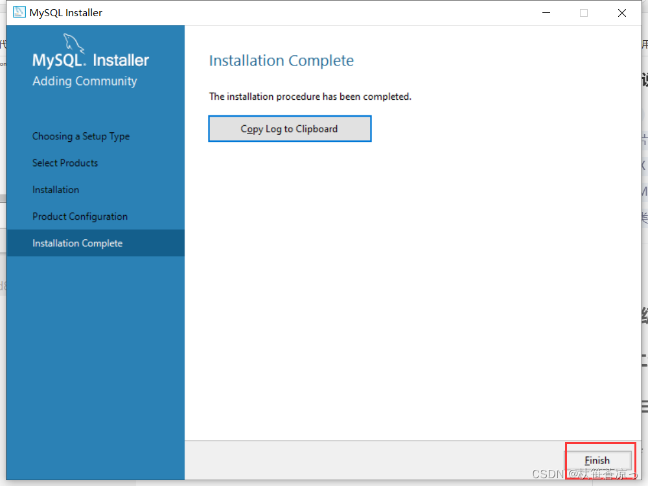Click the Finish button

tap(598, 459)
